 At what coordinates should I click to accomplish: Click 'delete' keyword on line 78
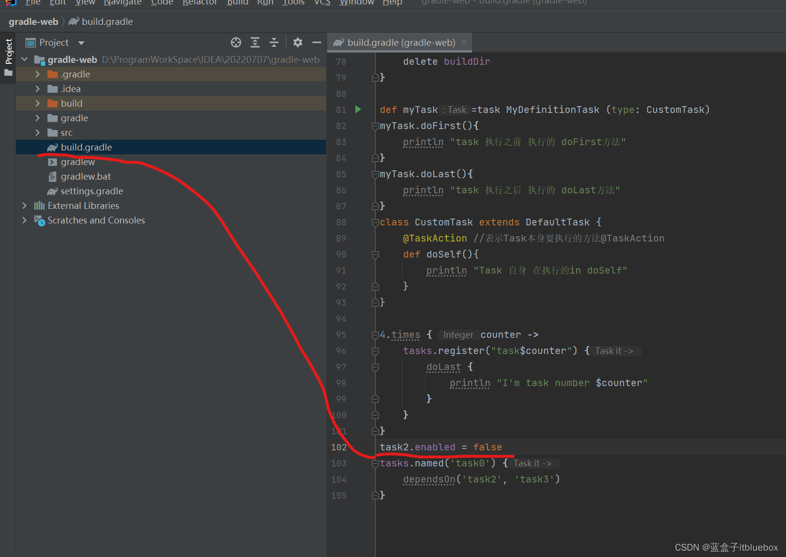pyautogui.click(x=420, y=61)
